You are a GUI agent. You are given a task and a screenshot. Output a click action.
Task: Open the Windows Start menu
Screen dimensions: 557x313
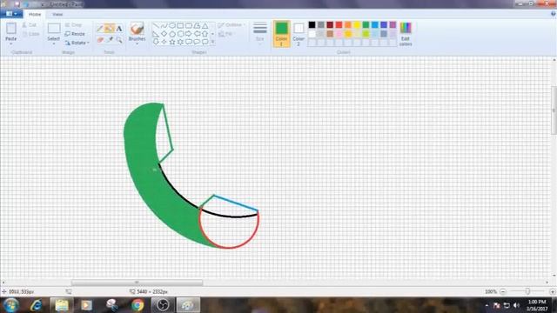click(11, 305)
